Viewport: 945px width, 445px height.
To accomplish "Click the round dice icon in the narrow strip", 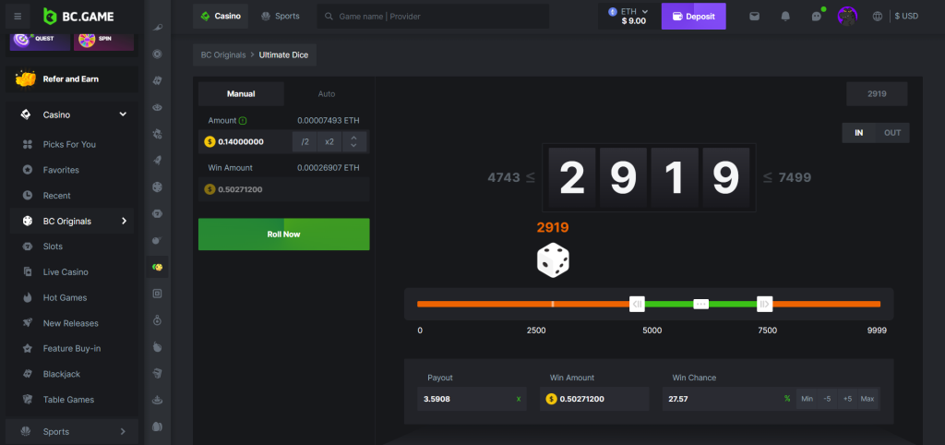I will [x=157, y=187].
